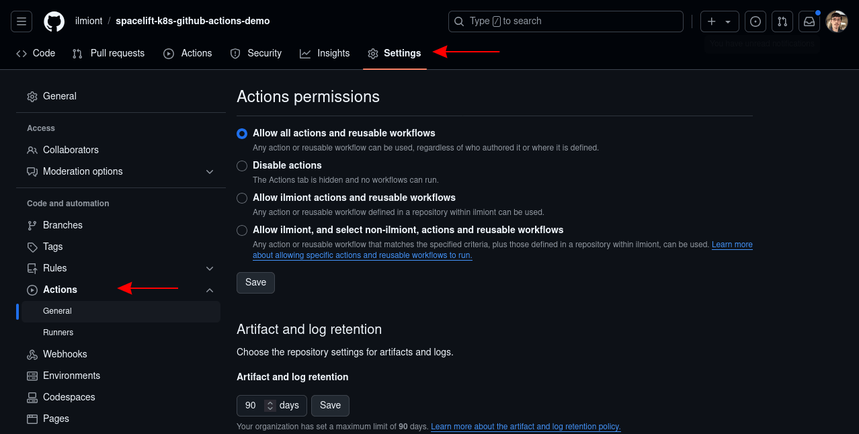Open the pull requests header icon
This screenshot has height=434, width=859.
click(782, 21)
